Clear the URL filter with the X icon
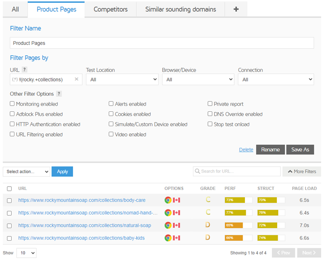This screenshot has height=260, width=325. (76, 79)
